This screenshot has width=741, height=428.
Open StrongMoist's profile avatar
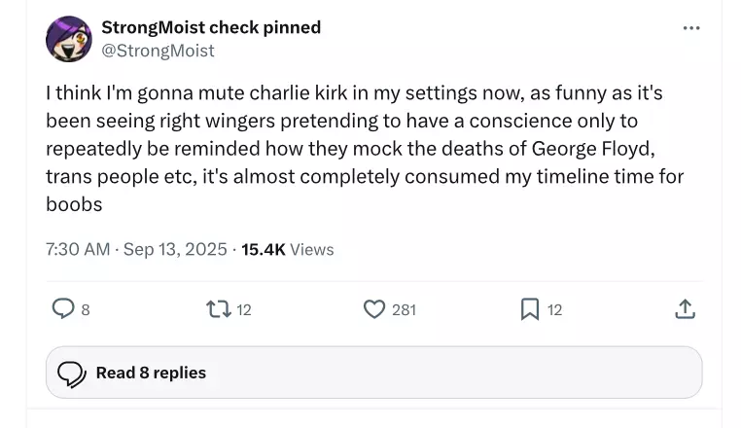(68, 39)
